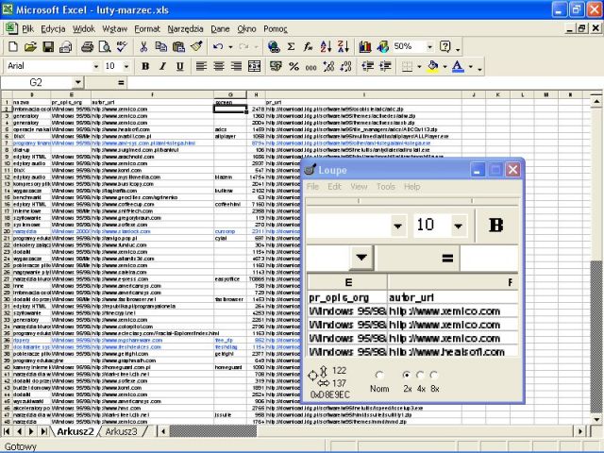The height and width of the screenshot is (453, 604).
Task: Run the spelling check icon
Action: (x=122, y=46)
